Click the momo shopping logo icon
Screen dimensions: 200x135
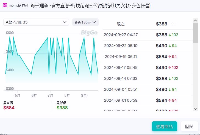click(5, 5)
